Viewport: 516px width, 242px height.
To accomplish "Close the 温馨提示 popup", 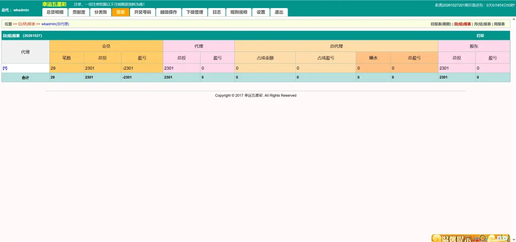I will point(504,237).
